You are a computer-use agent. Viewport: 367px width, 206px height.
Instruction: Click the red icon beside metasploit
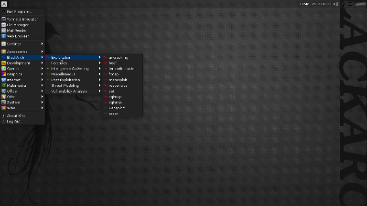click(106, 80)
